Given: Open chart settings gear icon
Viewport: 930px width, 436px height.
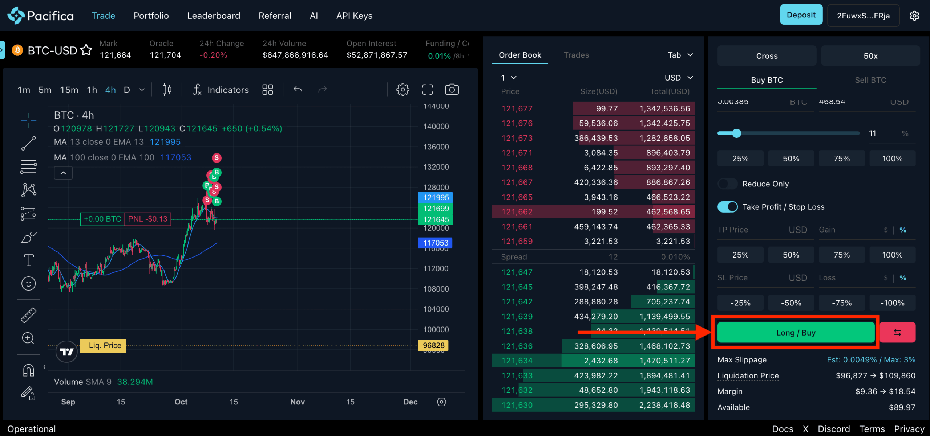Looking at the screenshot, I should 403,90.
